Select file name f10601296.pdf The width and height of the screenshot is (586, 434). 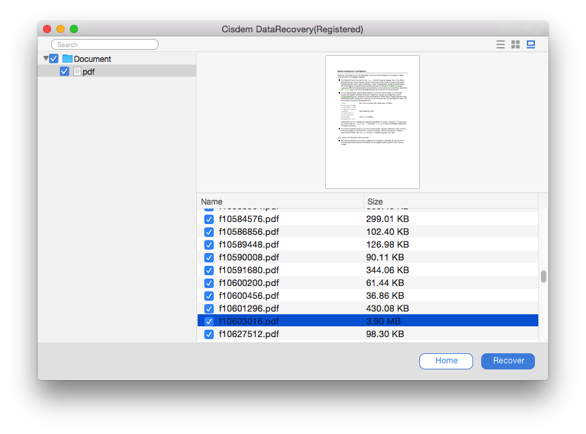point(249,308)
